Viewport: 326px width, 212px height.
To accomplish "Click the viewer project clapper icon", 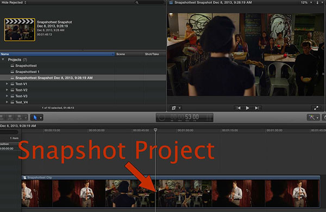I will [171, 3].
